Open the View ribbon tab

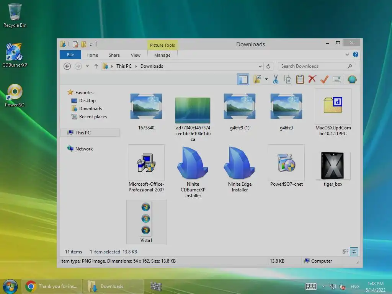(x=136, y=55)
